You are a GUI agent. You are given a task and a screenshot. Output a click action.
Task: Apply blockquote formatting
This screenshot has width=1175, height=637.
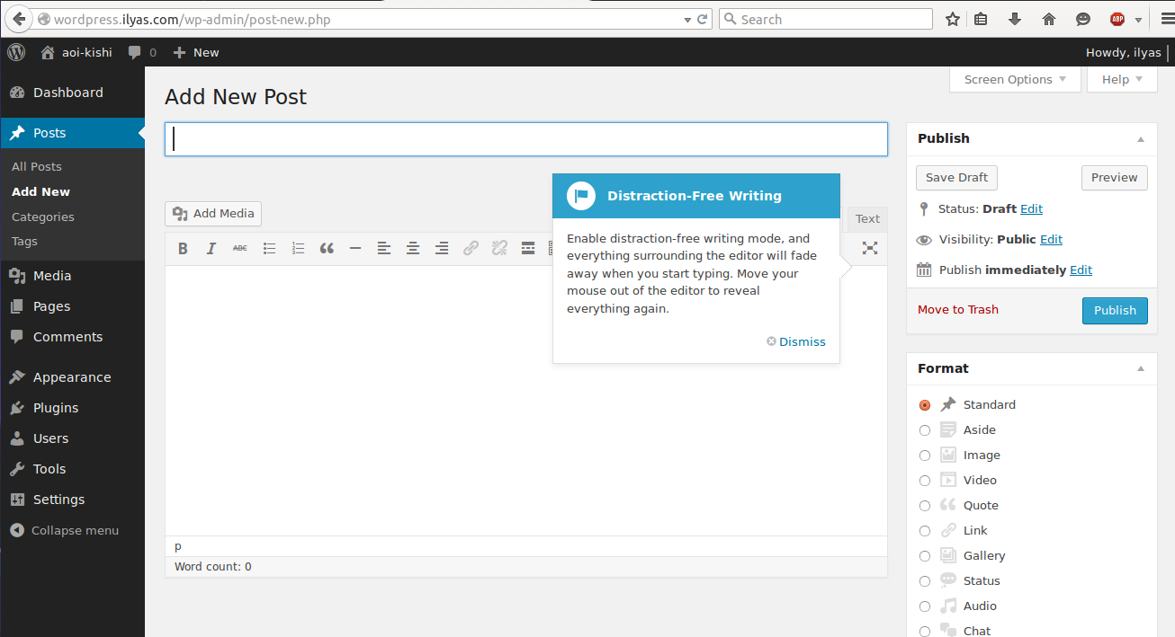[327, 249]
